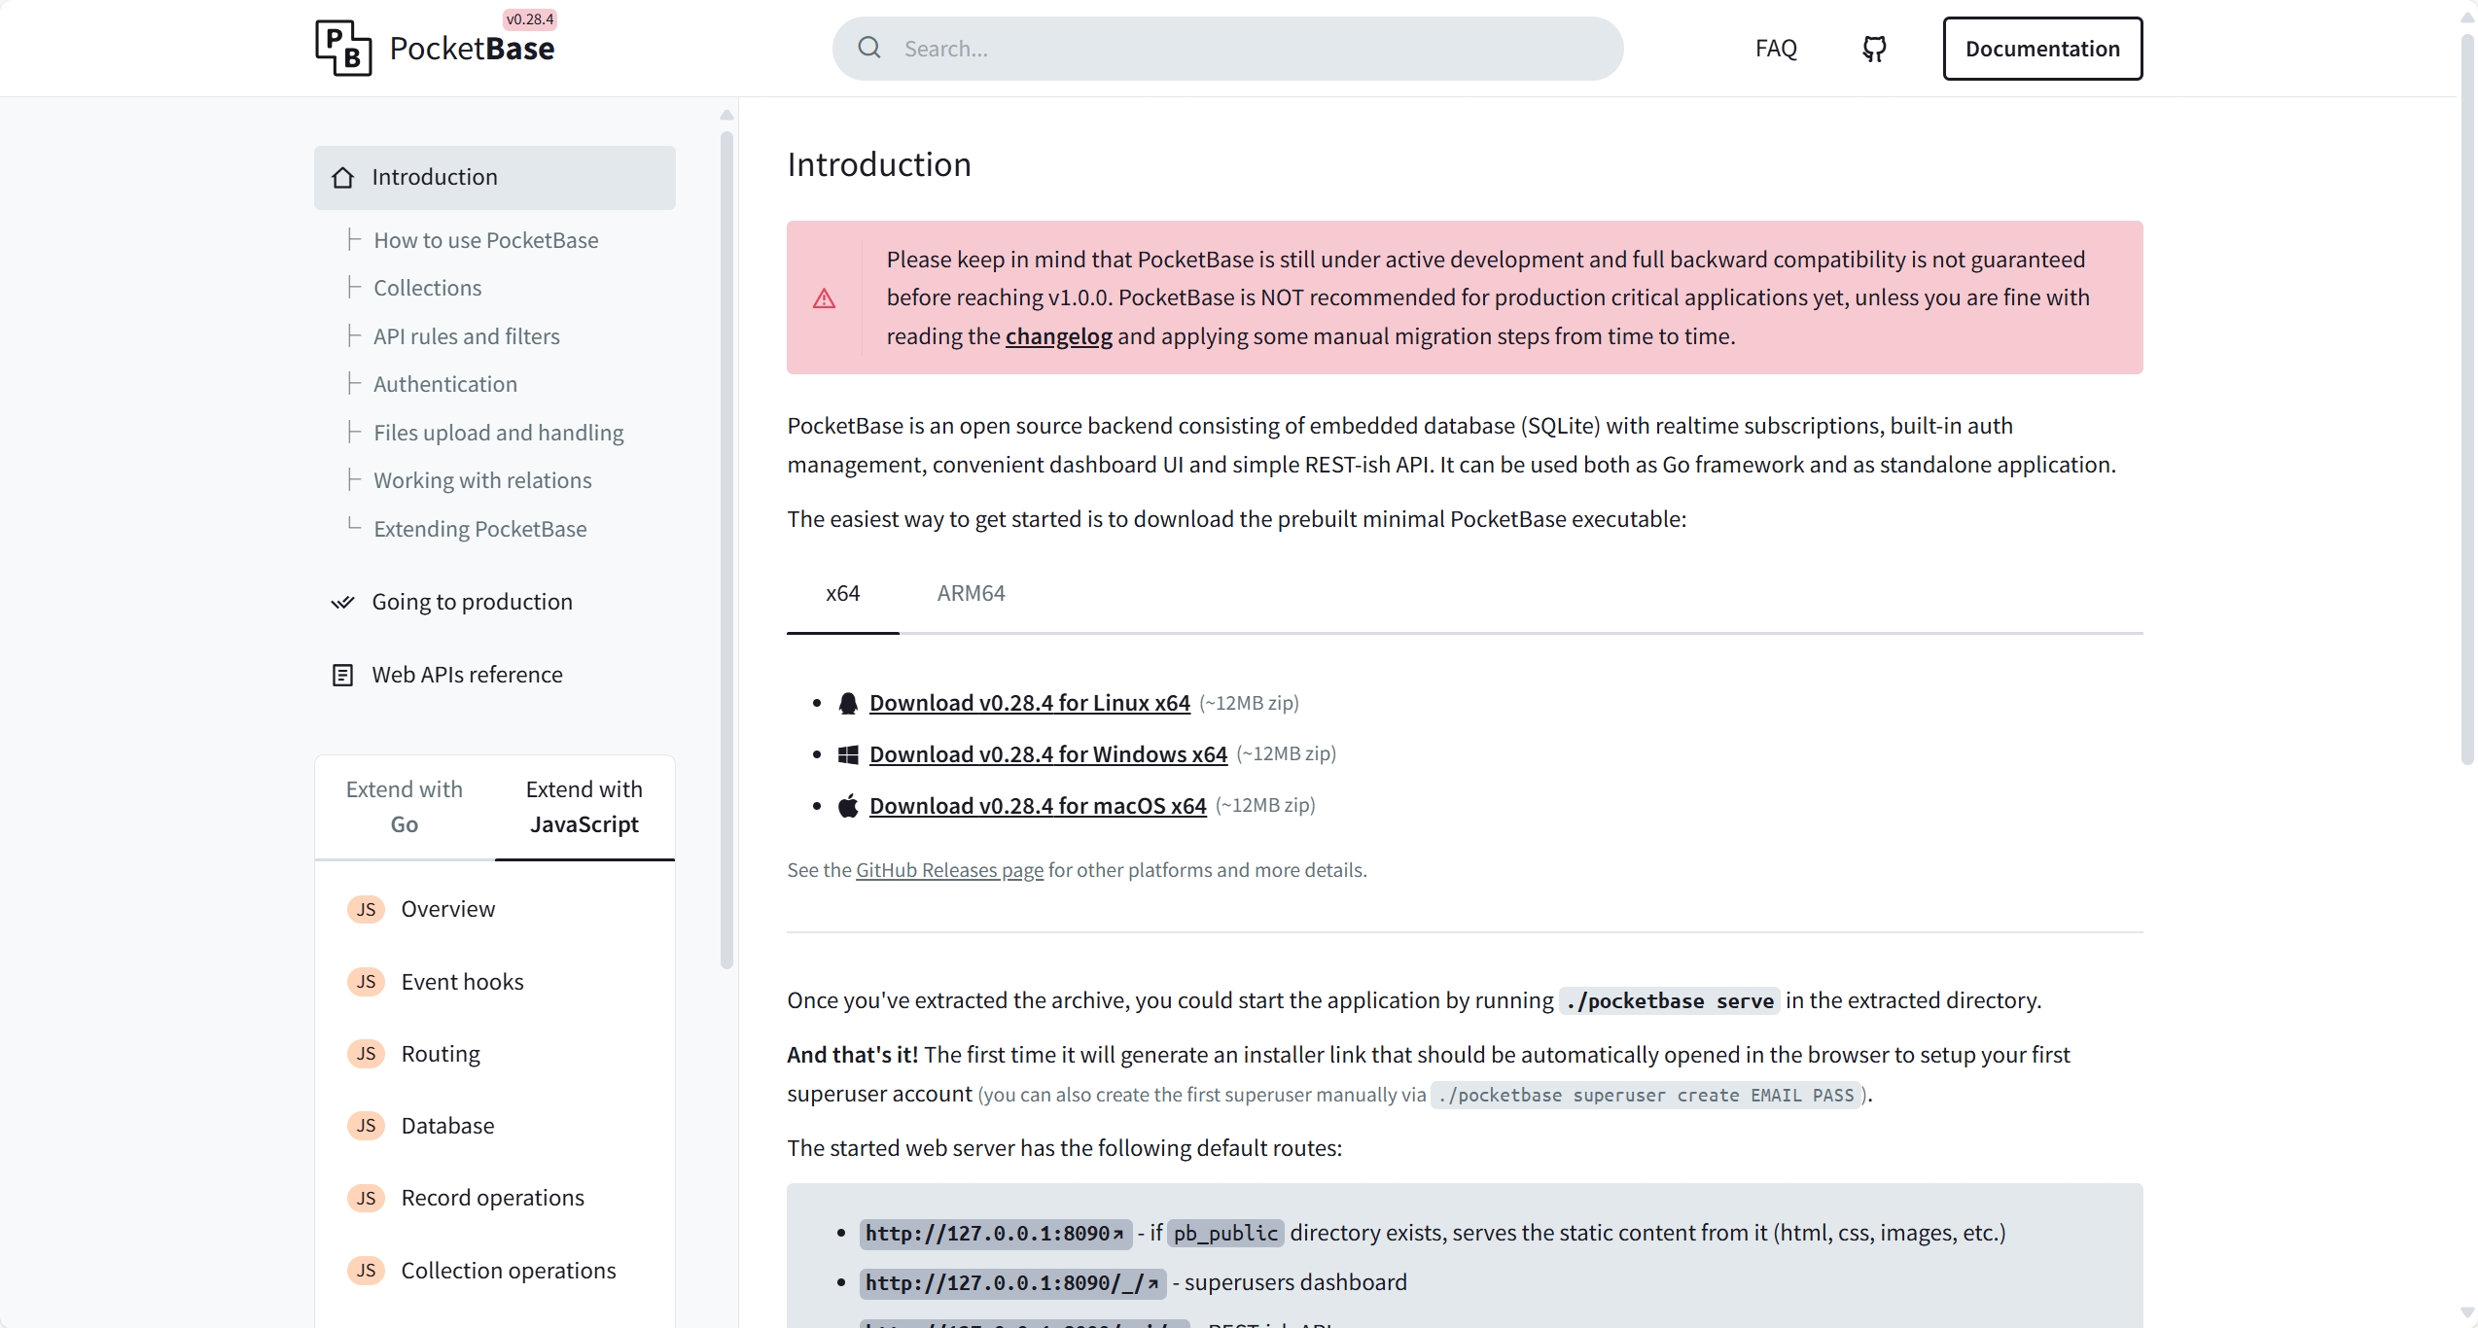Switch to Extend with Go tab
The image size is (2478, 1328).
[x=404, y=807]
